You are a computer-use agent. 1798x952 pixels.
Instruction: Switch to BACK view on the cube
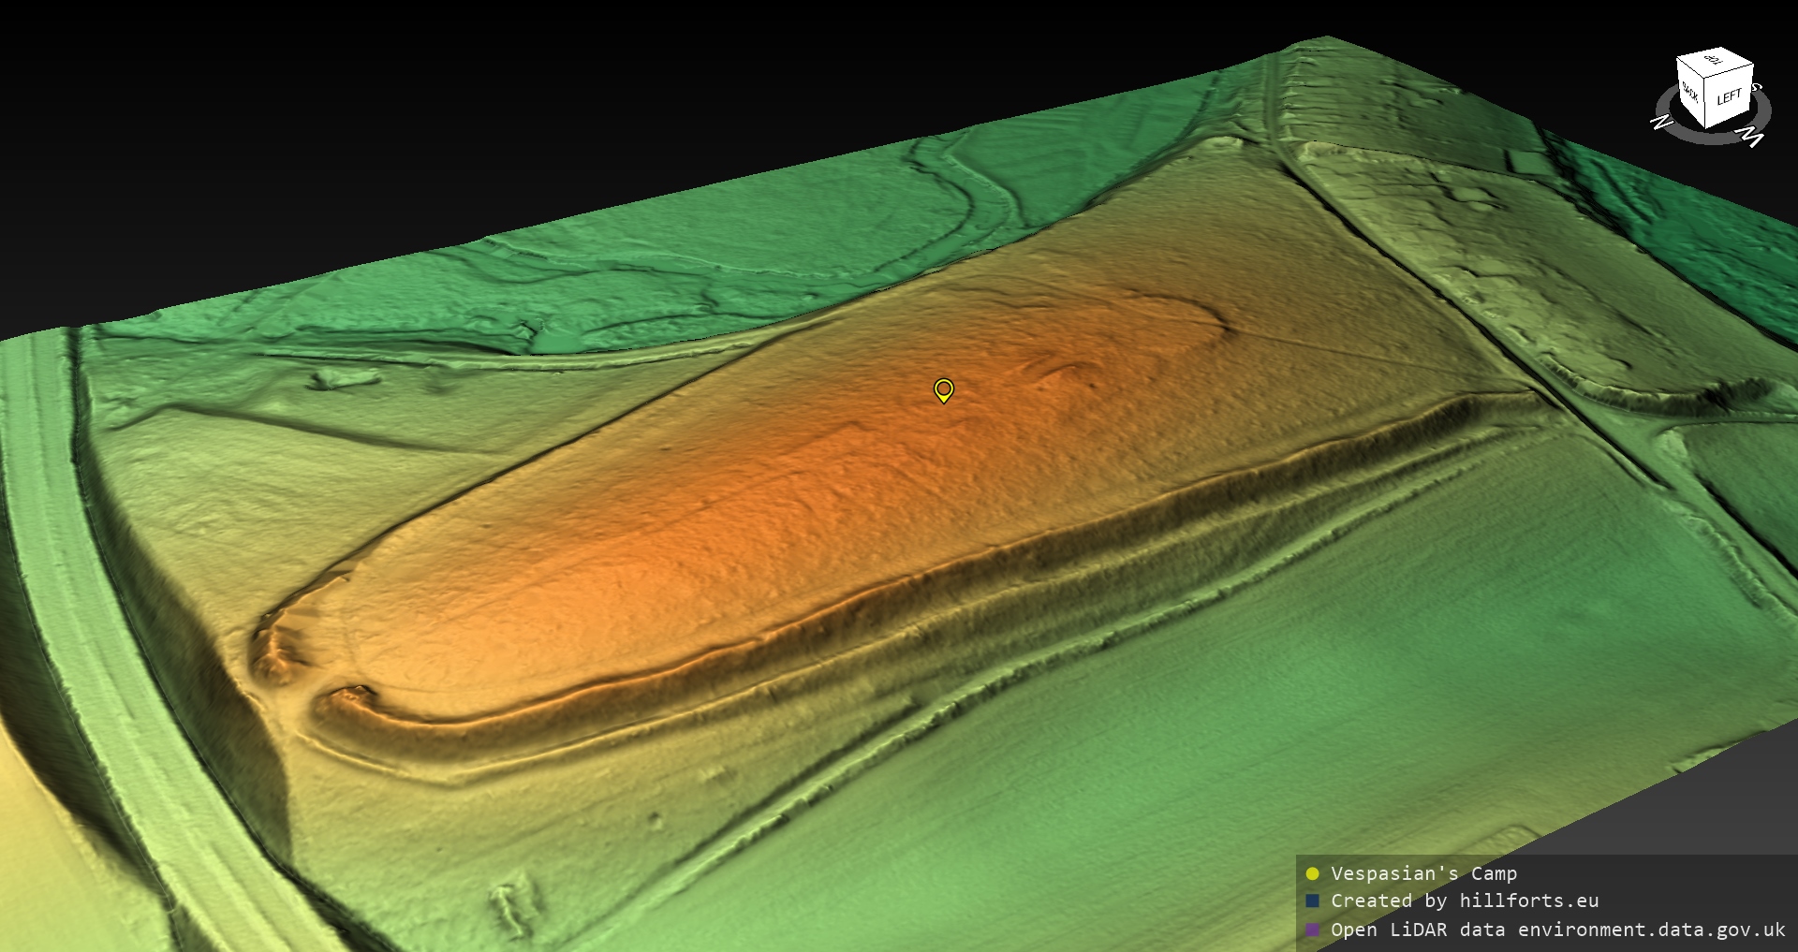1690,94
